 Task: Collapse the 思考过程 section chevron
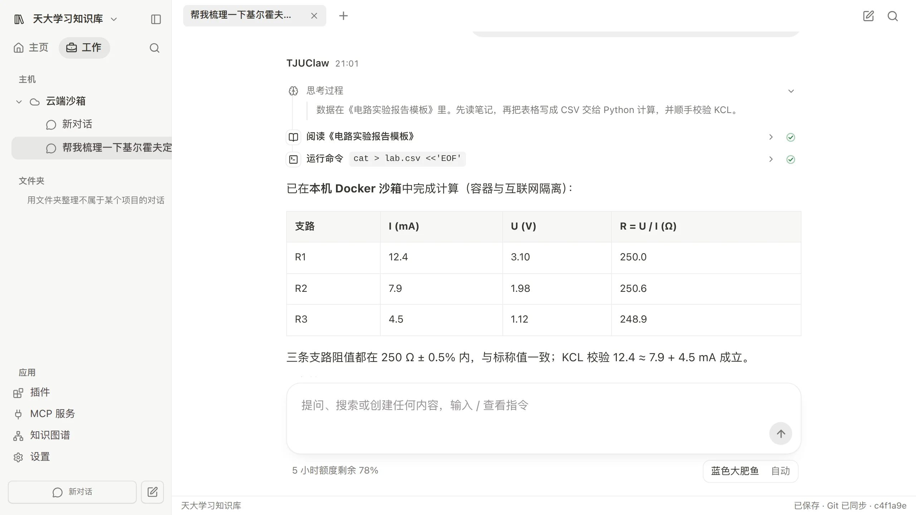(791, 91)
